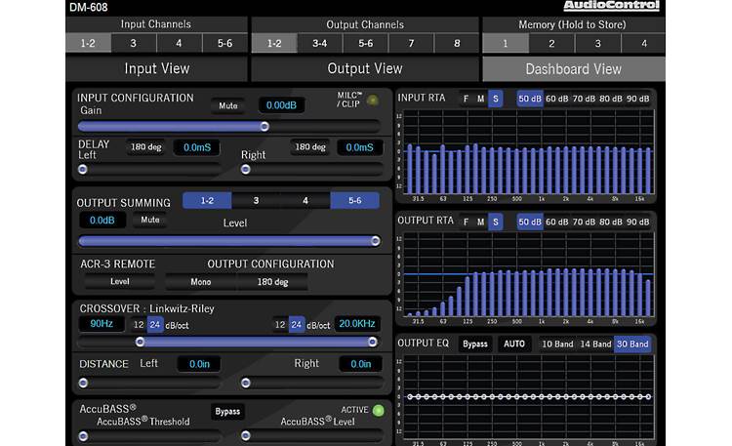Click the crossover high-pass slider handle
This screenshot has height=446, width=732.
(x=140, y=342)
